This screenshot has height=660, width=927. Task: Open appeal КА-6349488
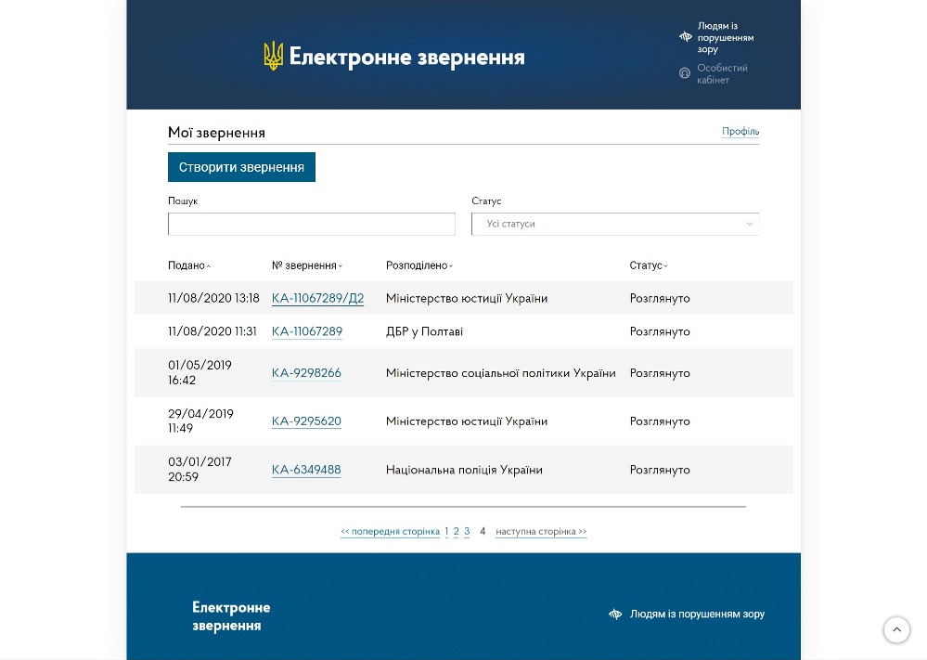point(306,470)
